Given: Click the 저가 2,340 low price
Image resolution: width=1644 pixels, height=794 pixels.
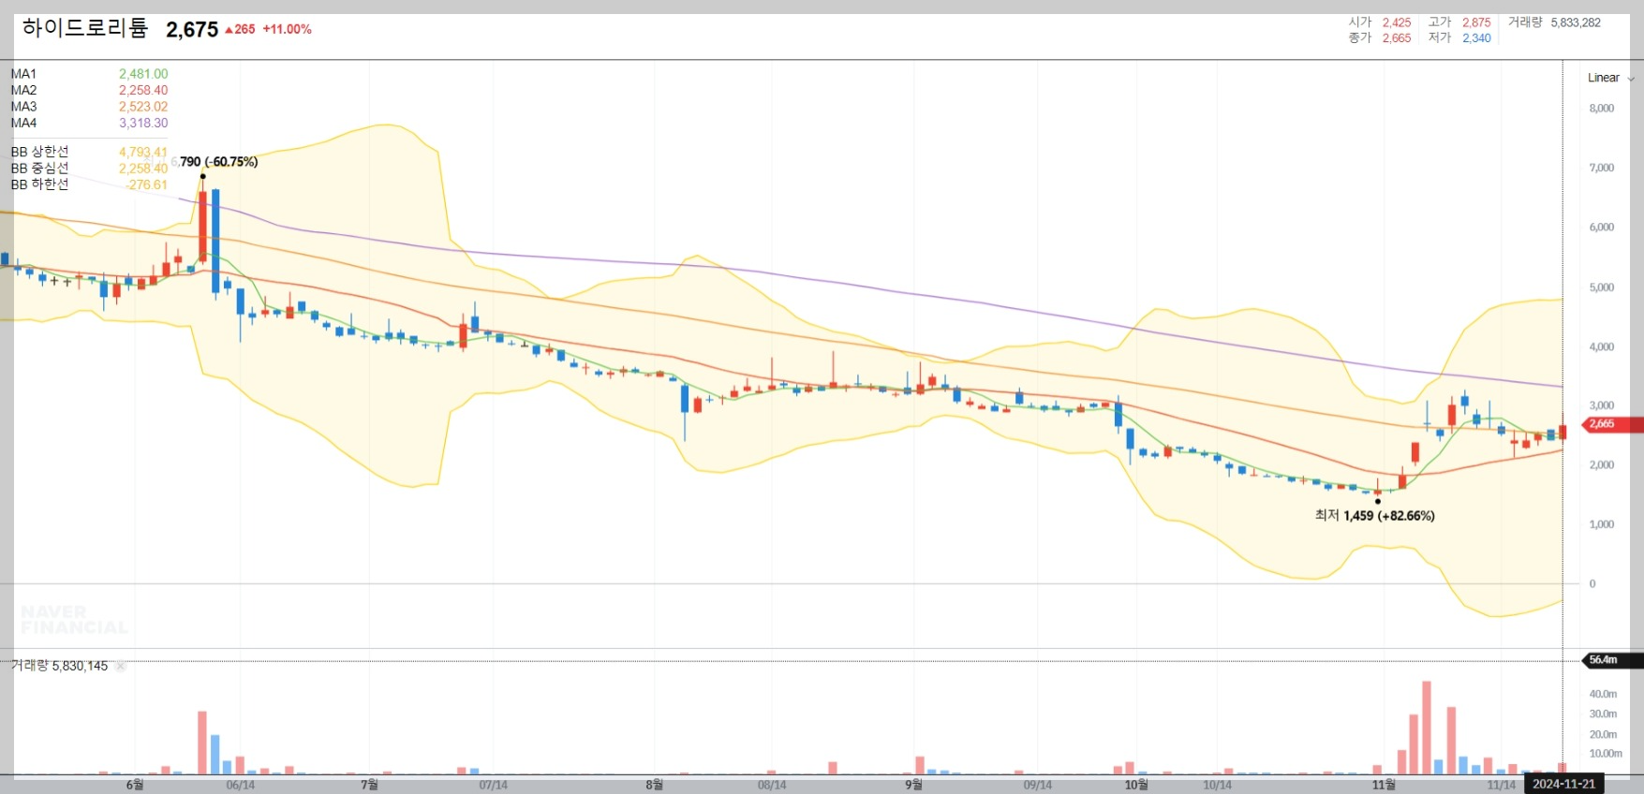Looking at the screenshot, I should [1459, 38].
